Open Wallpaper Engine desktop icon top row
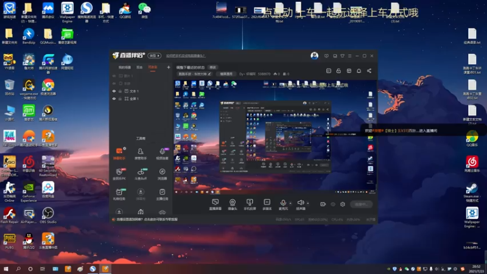Viewport: 487px width, 274px height. (x=67, y=12)
